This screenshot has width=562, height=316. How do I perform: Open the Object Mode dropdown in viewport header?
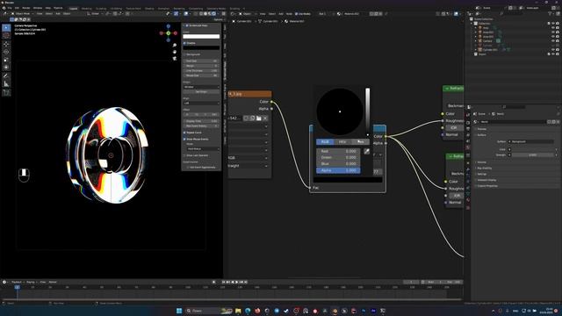click(22, 14)
